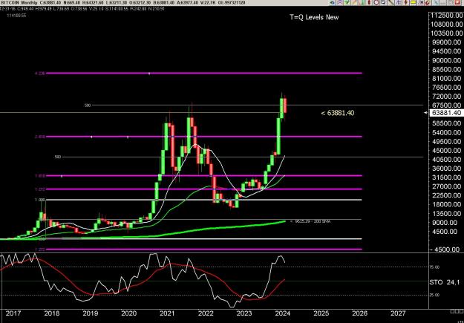Click the blue back-arrow toolbar icon
The height and width of the screenshot is (323, 464).
(333, 3)
